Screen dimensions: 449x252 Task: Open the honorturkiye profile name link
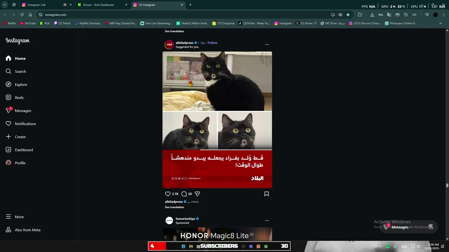pos(185,219)
